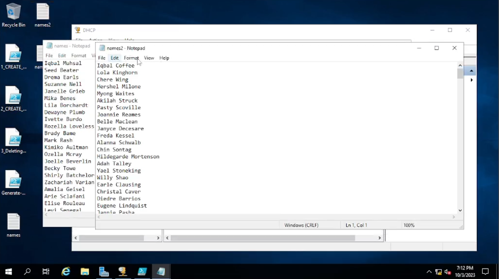Open the Edit menu in names2 Notepad
499x279 pixels.
click(114, 58)
